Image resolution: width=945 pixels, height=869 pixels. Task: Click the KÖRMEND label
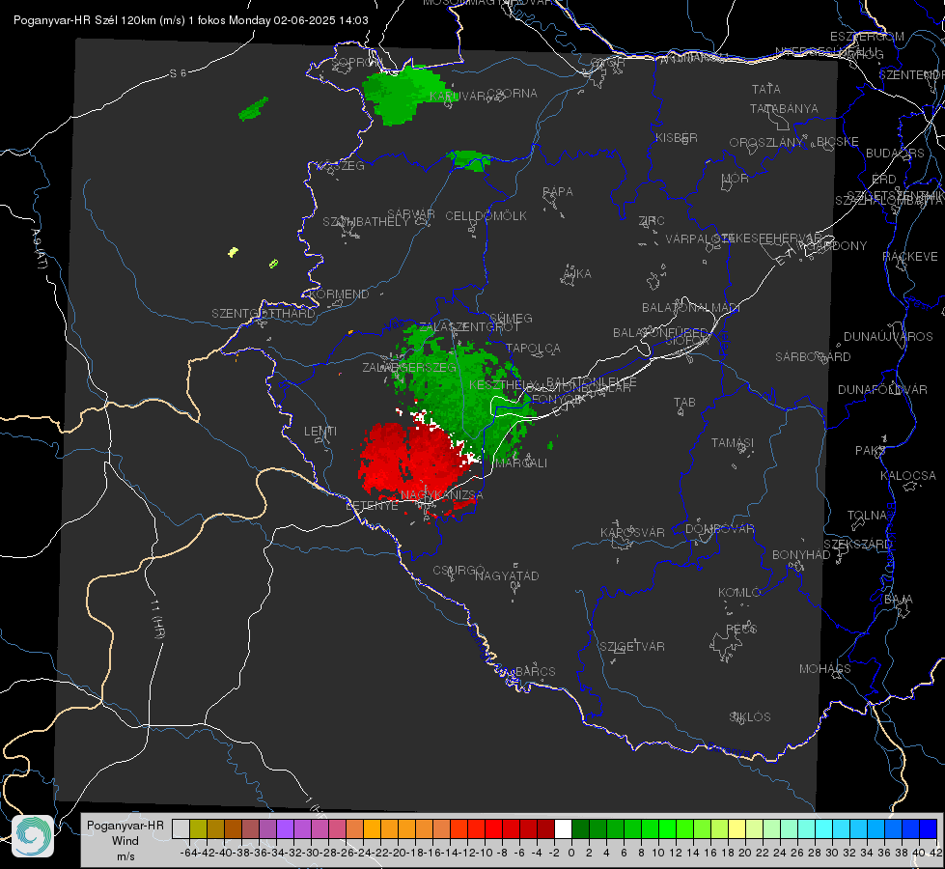coord(340,294)
